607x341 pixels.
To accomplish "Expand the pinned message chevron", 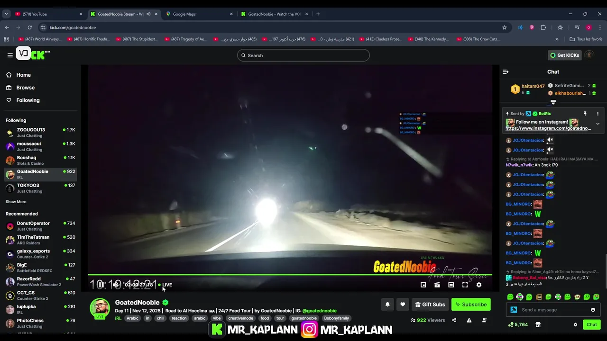I will [x=598, y=124].
